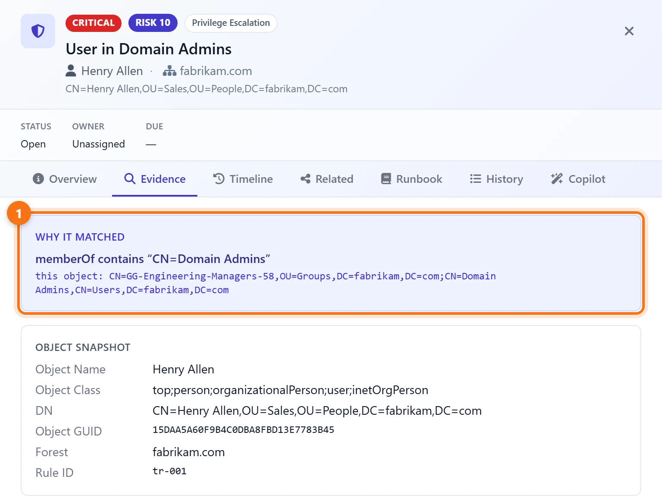Click the DN value in the snapshot
This screenshot has width=662, height=501.
[x=317, y=411]
